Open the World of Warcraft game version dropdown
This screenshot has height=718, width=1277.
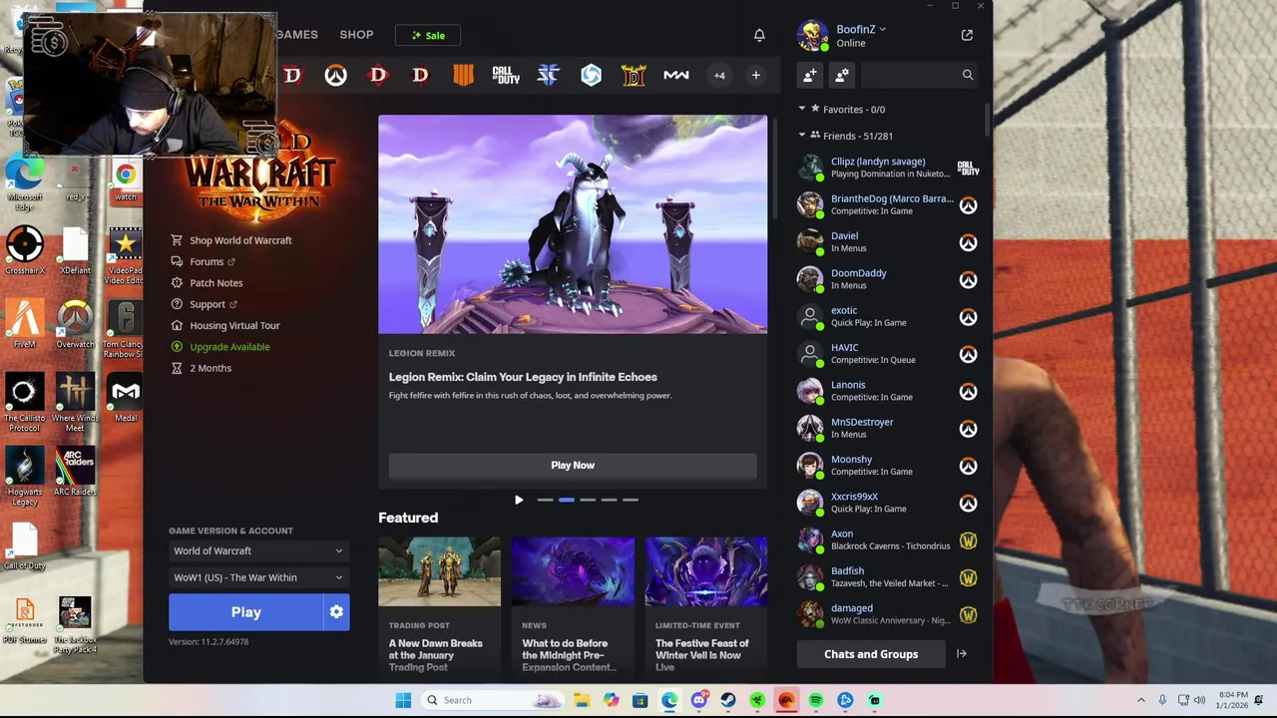[x=258, y=550]
